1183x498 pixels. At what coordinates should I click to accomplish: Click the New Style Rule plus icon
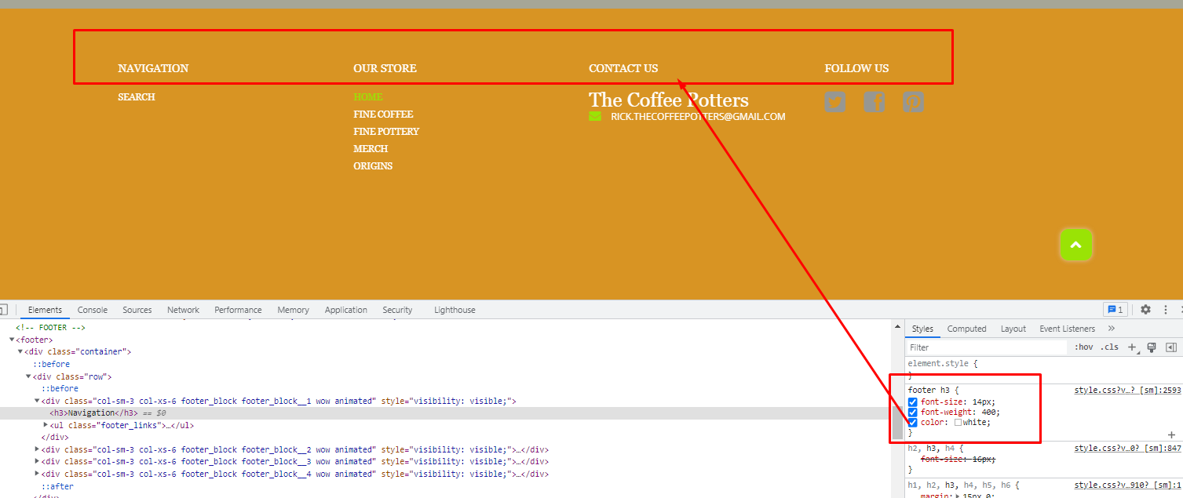(x=1132, y=347)
